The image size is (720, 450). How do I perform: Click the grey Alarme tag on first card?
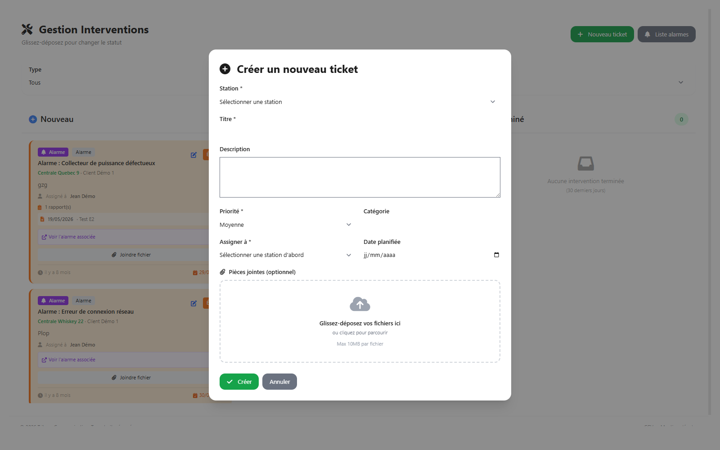tap(83, 152)
